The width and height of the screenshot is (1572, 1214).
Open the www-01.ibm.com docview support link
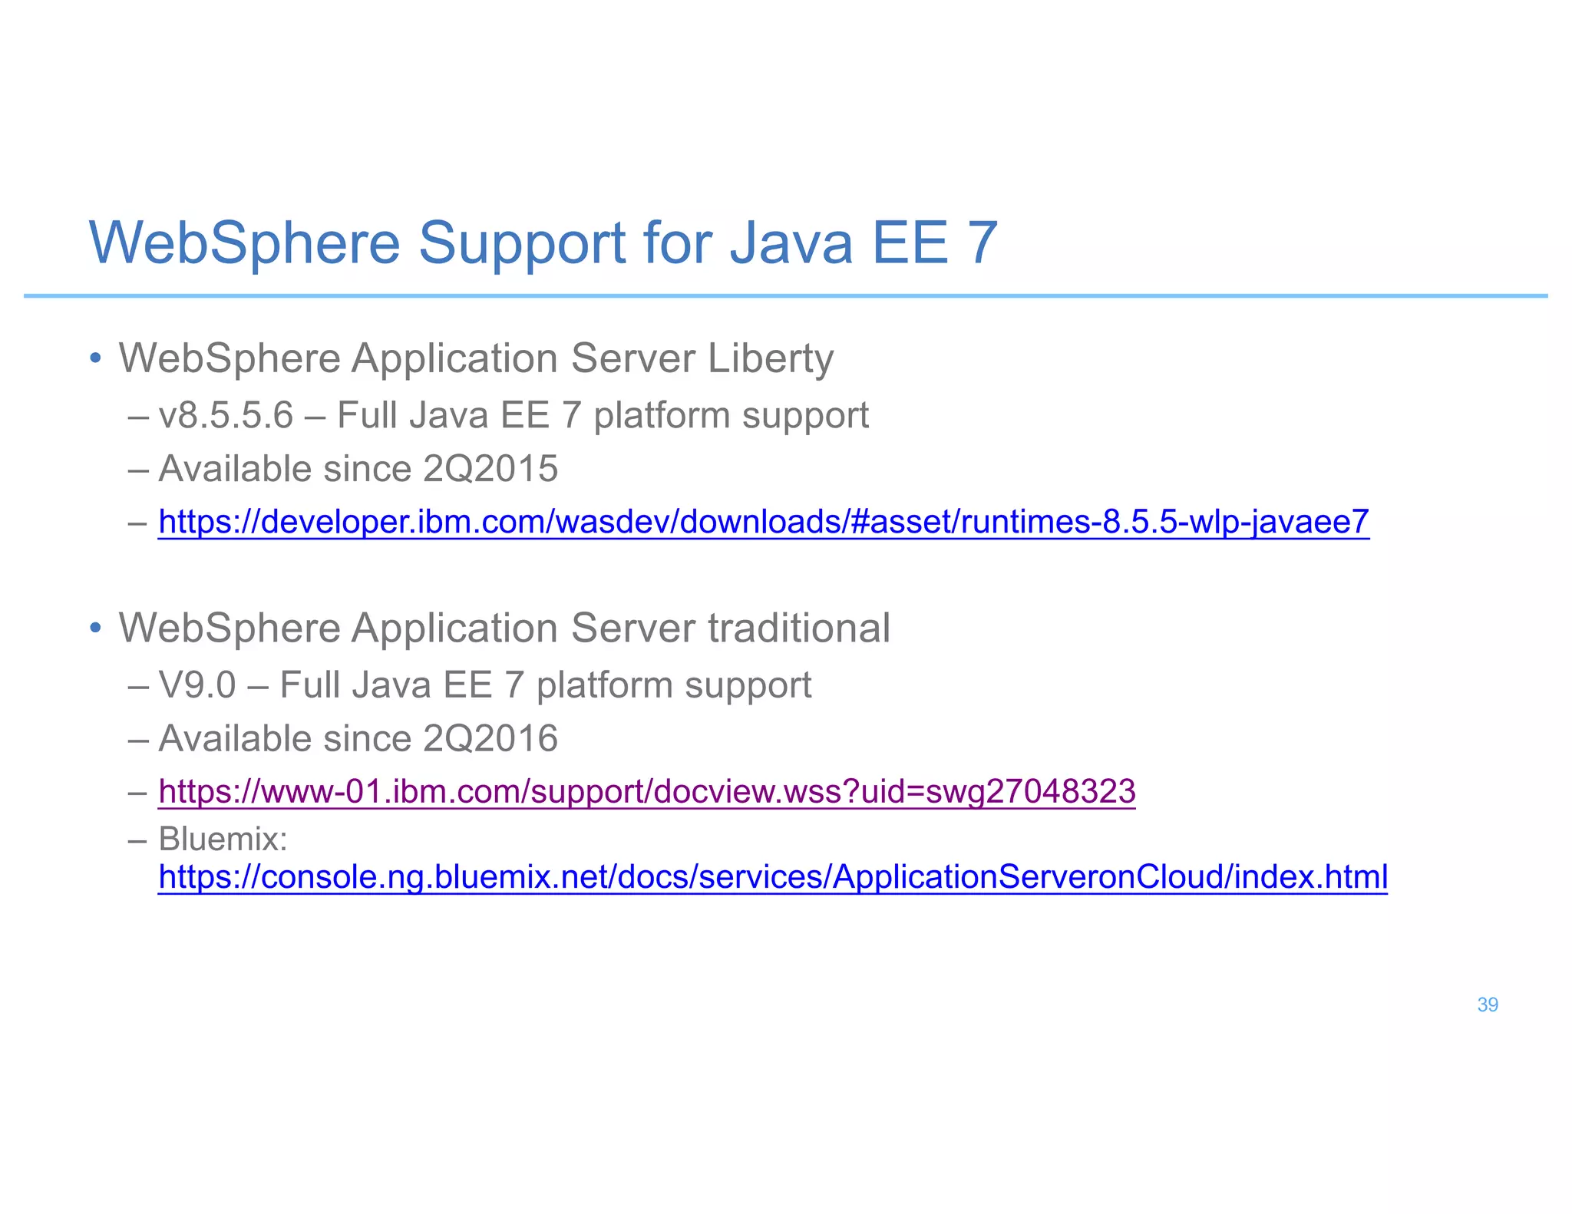pyautogui.click(x=646, y=791)
